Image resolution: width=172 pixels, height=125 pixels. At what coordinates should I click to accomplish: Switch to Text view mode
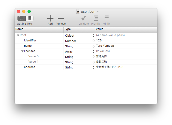pos(29,18)
